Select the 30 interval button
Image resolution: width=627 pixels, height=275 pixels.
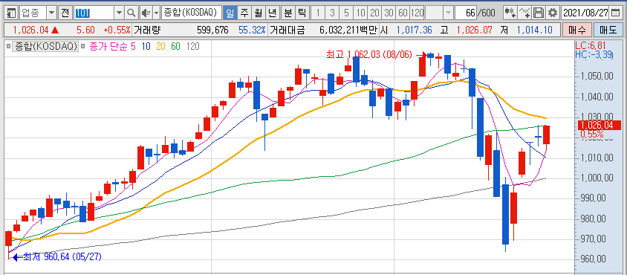click(389, 13)
